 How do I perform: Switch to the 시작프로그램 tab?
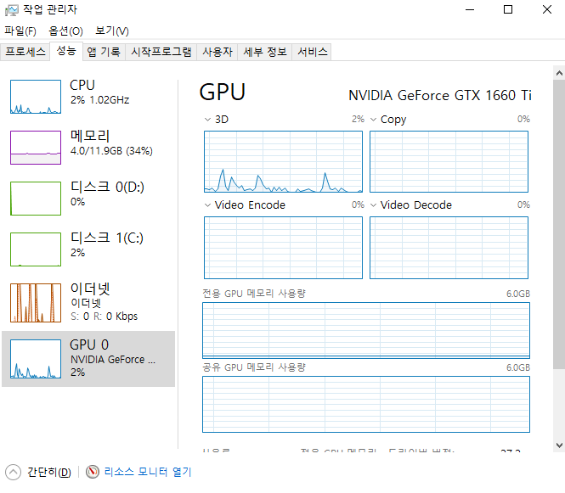(161, 52)
